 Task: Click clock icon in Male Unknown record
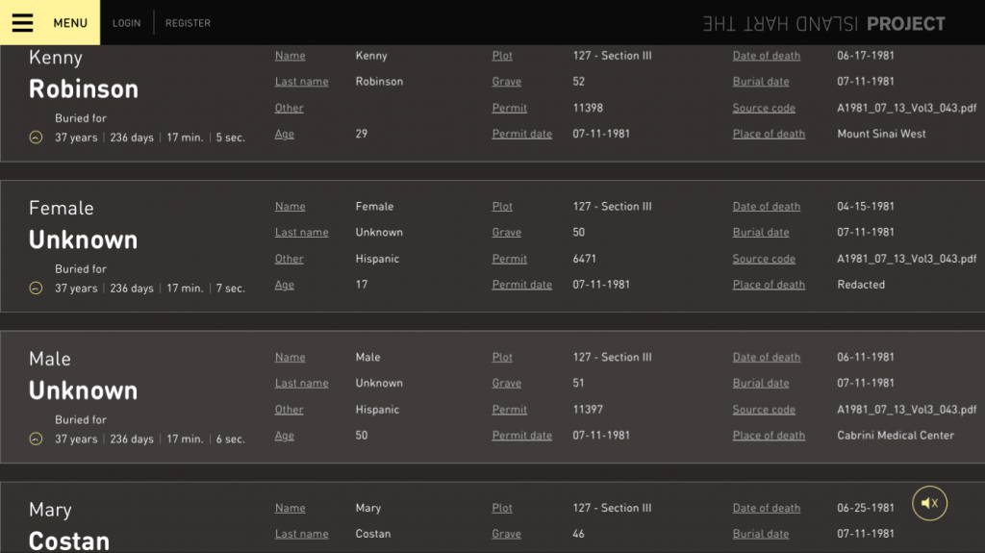click(x=36, y=440)
